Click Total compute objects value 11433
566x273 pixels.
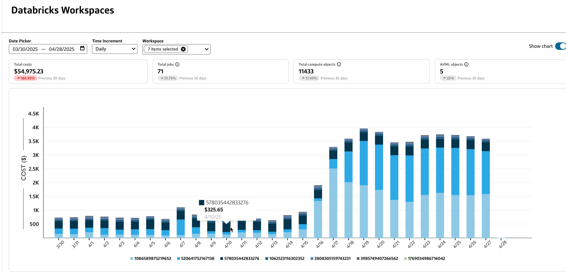pyautogui.click(x=306, y=71)
